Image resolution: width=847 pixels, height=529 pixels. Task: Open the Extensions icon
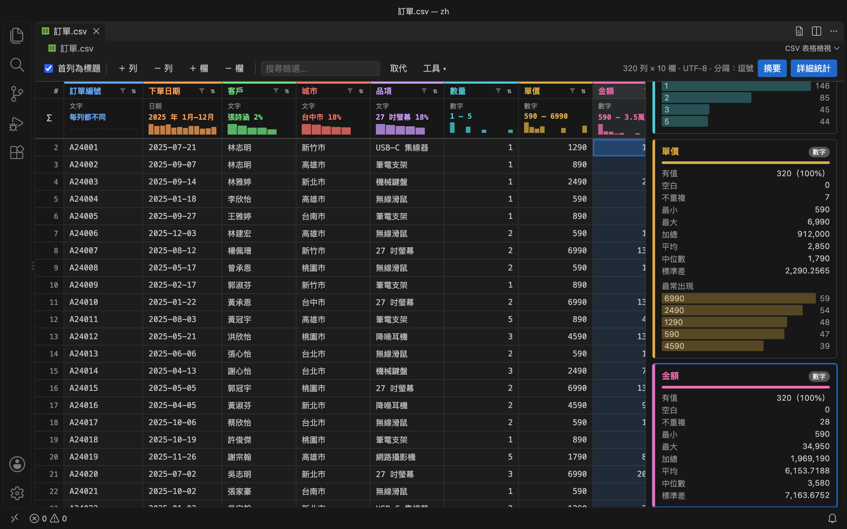[x=17, y=152]
